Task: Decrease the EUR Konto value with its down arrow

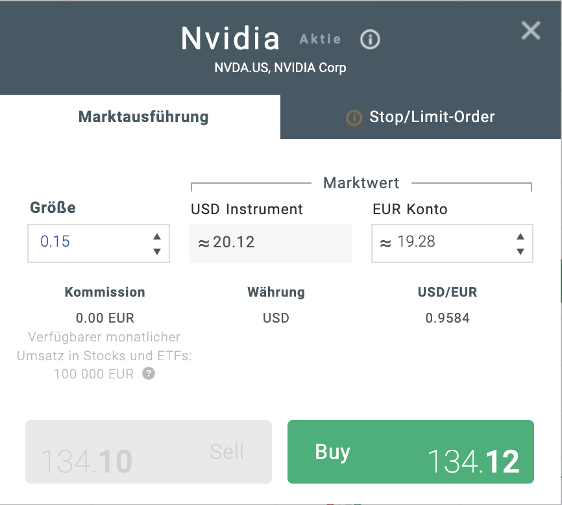Action: pos(520,251)
